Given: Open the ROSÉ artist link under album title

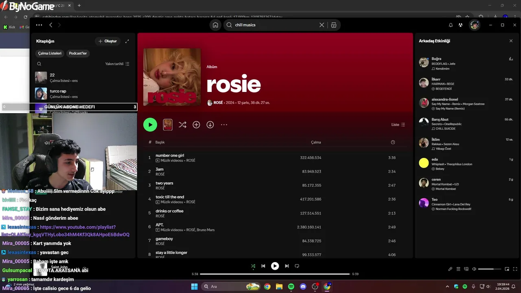Looking at the screenshot, I should (218, 103).
